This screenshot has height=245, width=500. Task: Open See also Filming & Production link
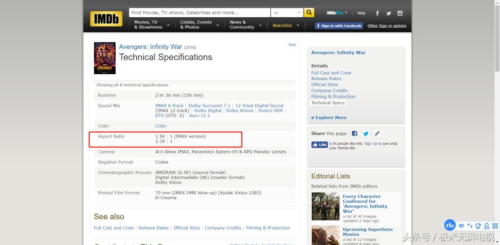point(268,228)
